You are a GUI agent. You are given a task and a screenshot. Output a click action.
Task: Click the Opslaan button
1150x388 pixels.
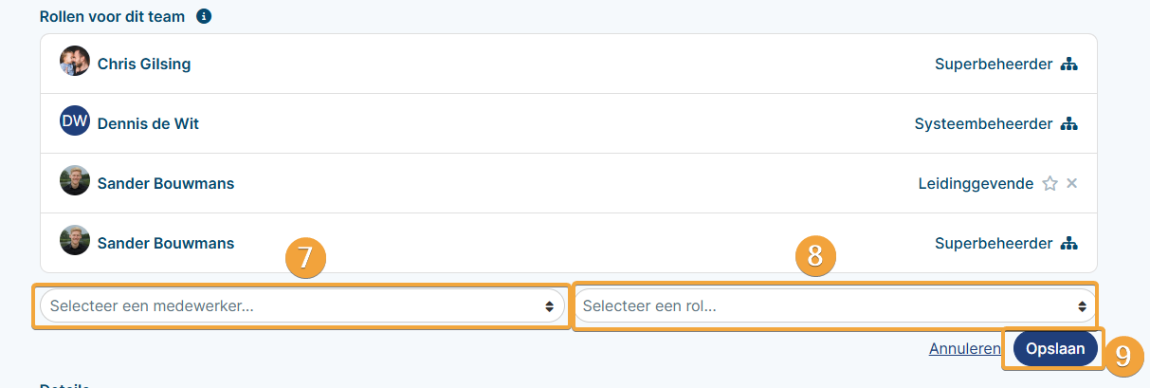coord(1055,349)
